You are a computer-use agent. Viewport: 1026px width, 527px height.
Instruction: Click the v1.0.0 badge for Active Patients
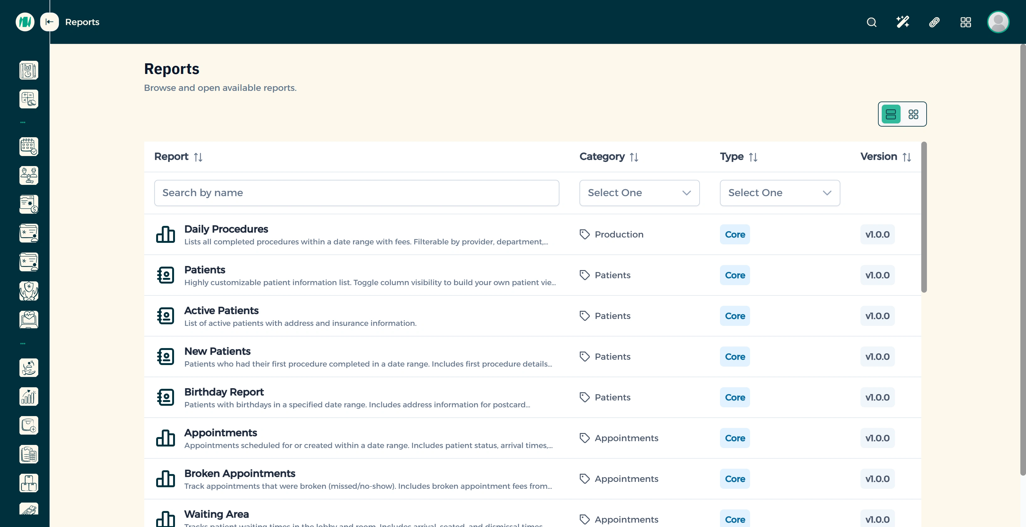(877, 316)
